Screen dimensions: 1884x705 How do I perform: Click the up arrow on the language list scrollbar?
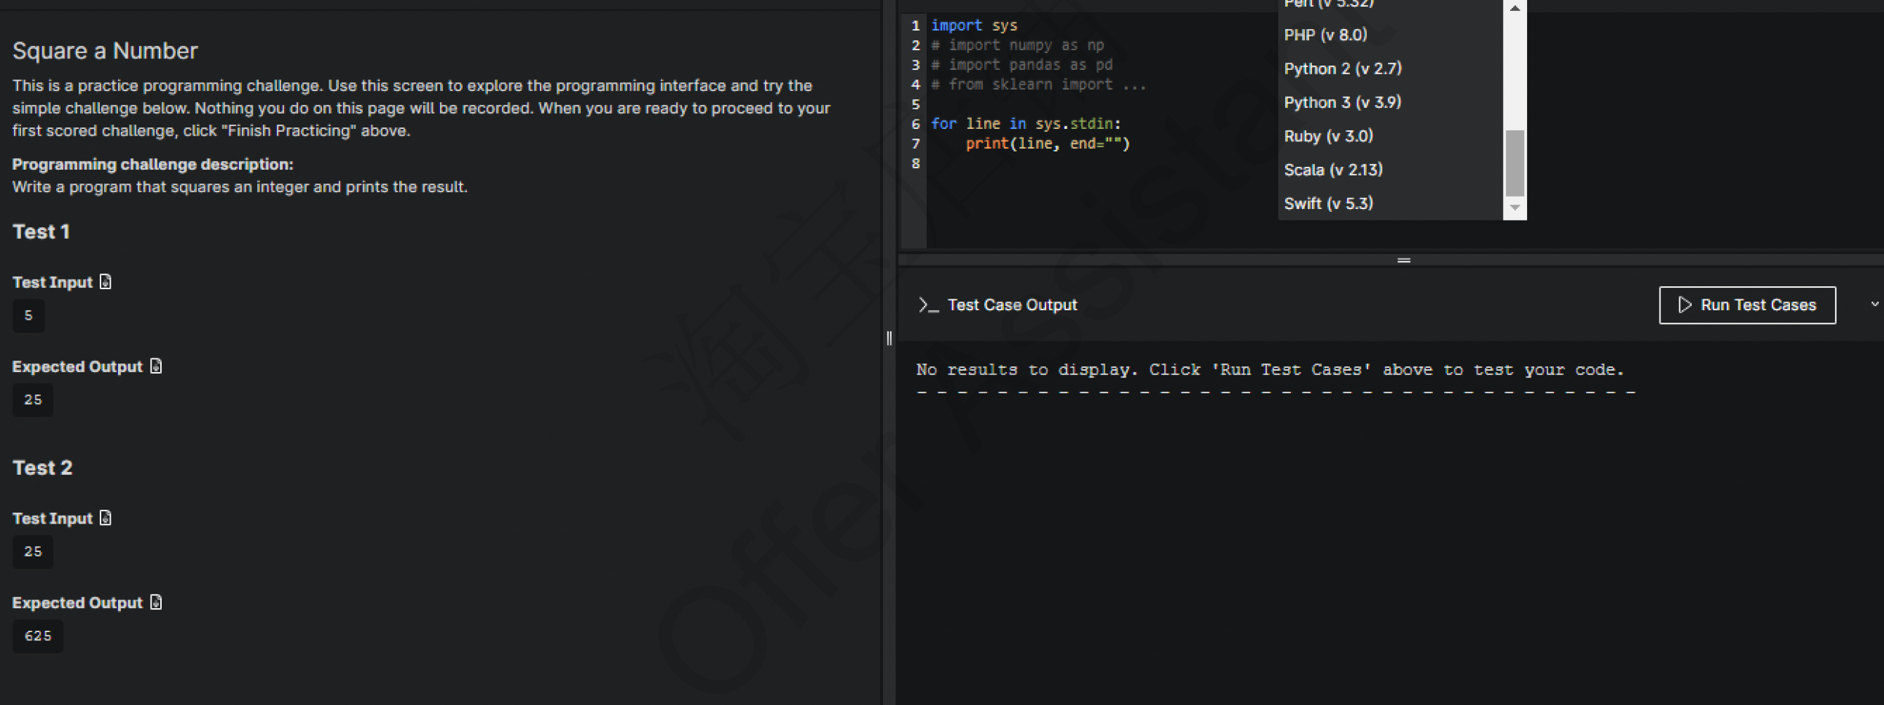[x=1514, y=7]
